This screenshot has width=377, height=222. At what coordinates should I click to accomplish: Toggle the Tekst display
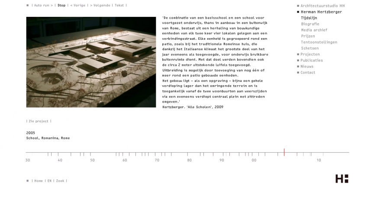tap(119, 6)
